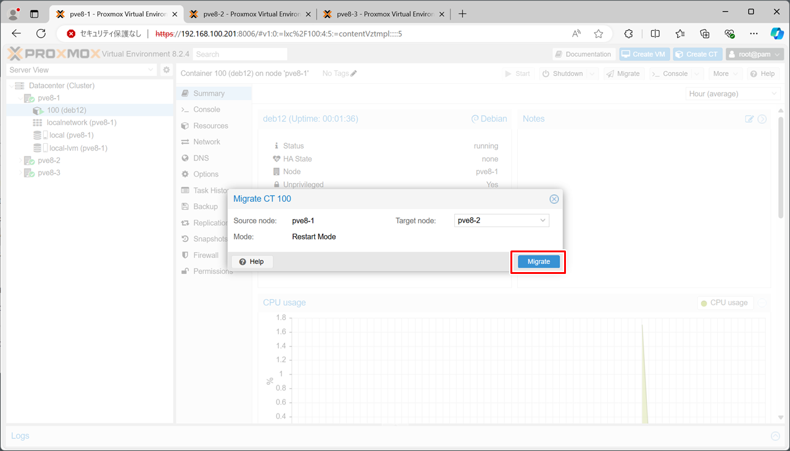Viewport: 790px width, 451px height.
Task: Open the split screen icon
Action: click(x=655, y=34)
